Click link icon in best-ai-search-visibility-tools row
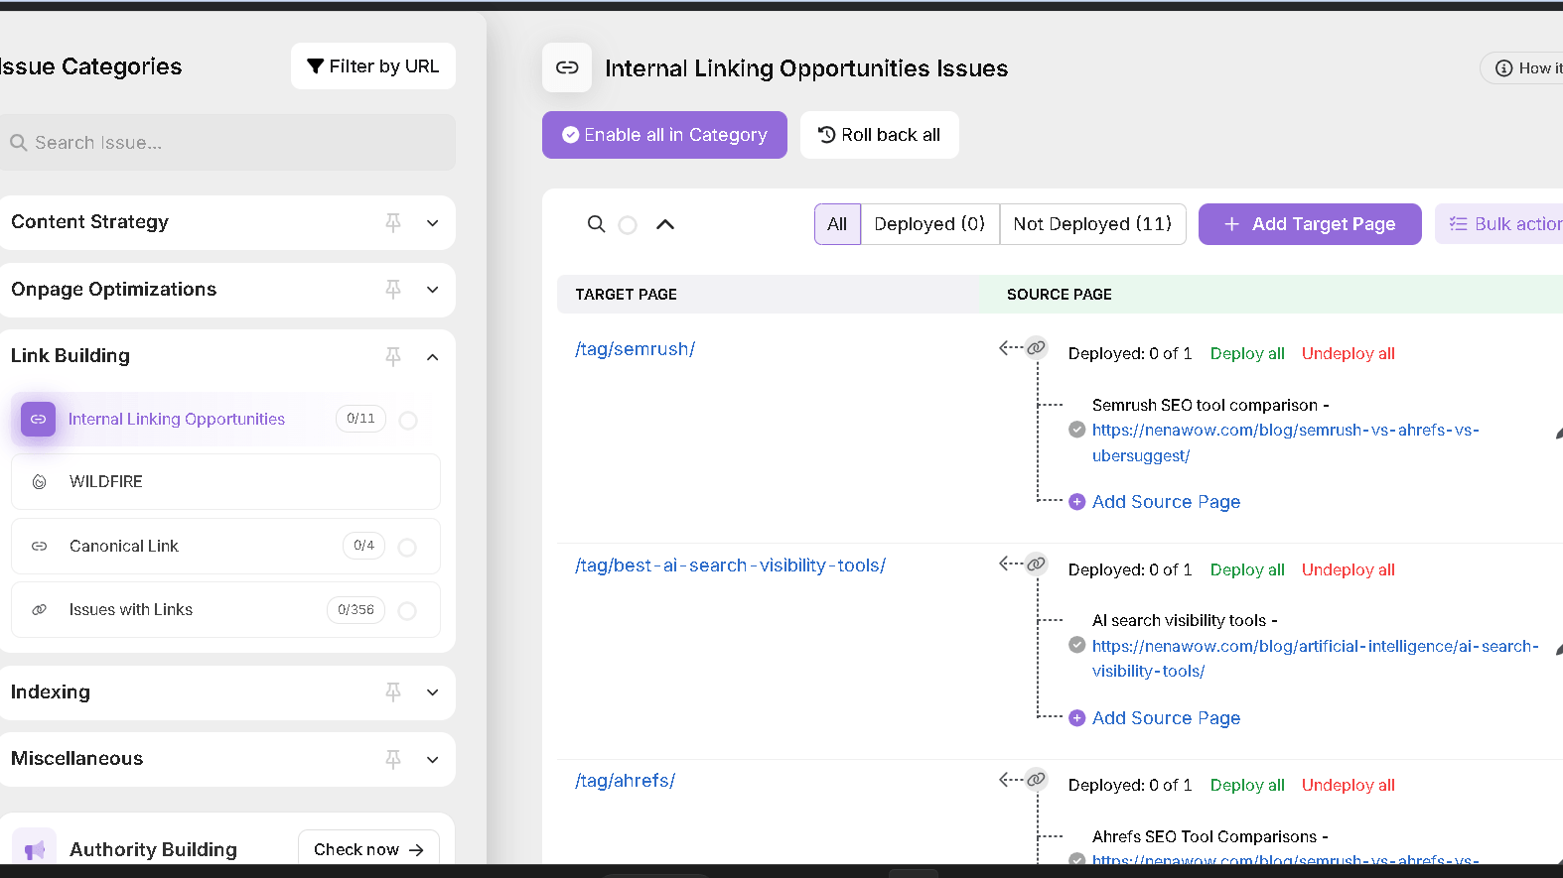This screenshot has height=878, width=1563. [x=1036, y=564]
